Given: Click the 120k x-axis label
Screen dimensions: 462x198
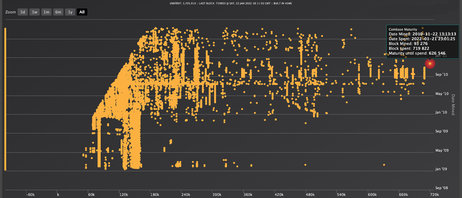Looking at the screenshot, I should tap(123, 195).
